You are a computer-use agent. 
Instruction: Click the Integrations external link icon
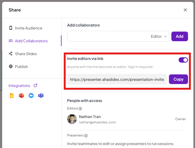[x=35, y=86]
